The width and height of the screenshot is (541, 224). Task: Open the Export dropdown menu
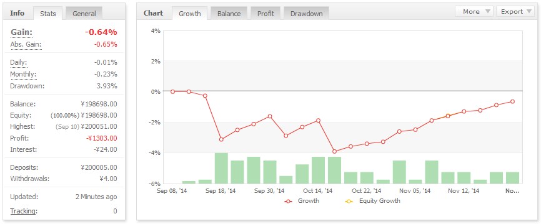point(516,11)
